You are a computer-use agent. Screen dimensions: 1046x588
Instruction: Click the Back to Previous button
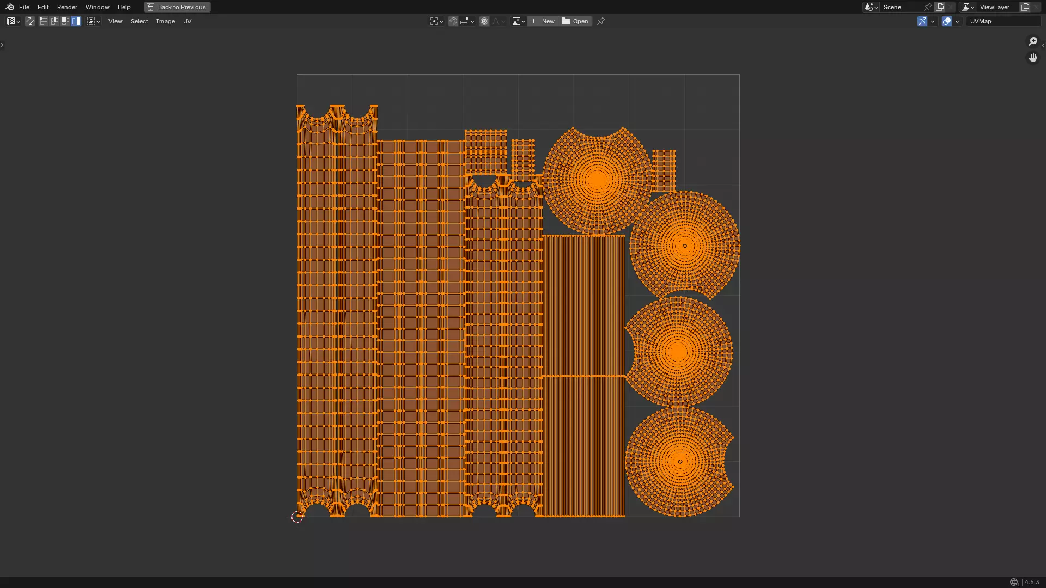(177, 7)
